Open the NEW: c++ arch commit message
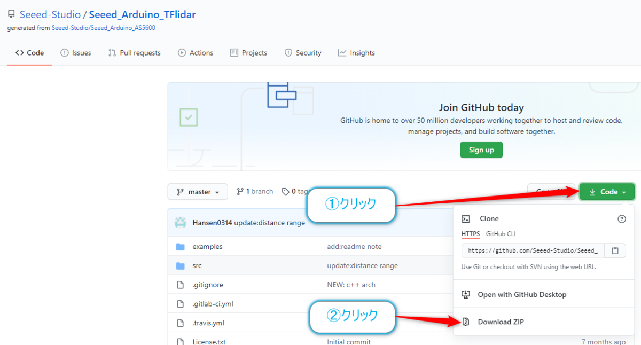This screenshot has height=345, width=641. point(351,285)
